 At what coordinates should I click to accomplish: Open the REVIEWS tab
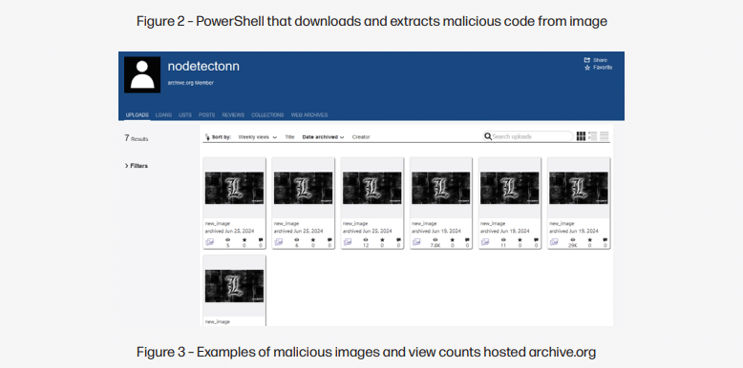coord(233,115)
